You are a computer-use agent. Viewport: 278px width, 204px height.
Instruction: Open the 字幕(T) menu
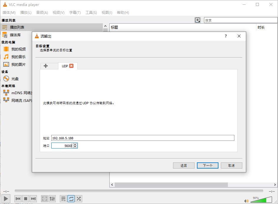pos(75,12)
